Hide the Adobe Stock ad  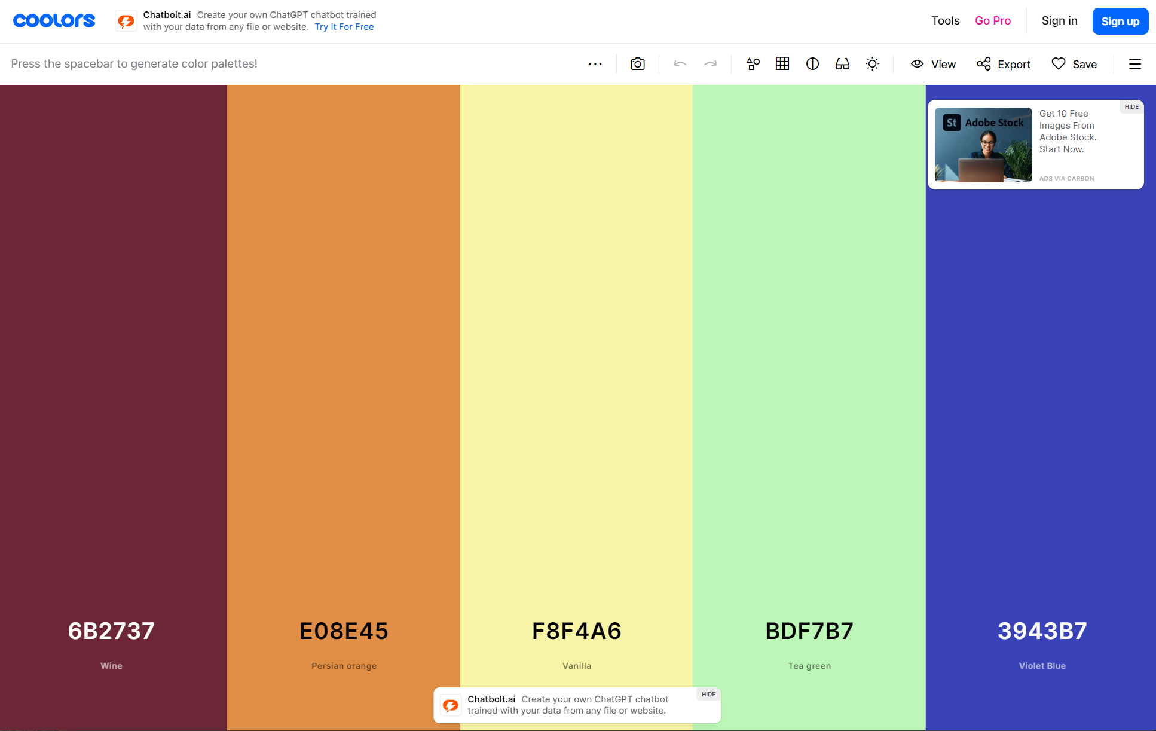click(x=1131, y=107)
